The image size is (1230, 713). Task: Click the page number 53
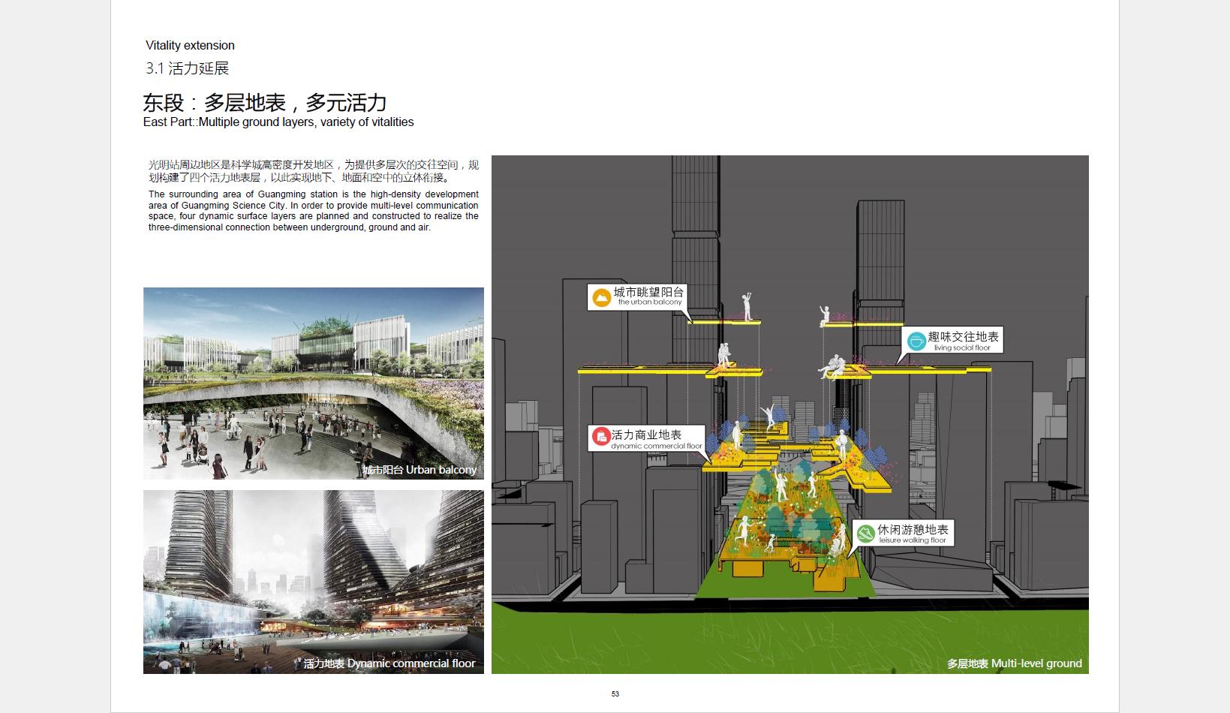click(x=615, y=694)
